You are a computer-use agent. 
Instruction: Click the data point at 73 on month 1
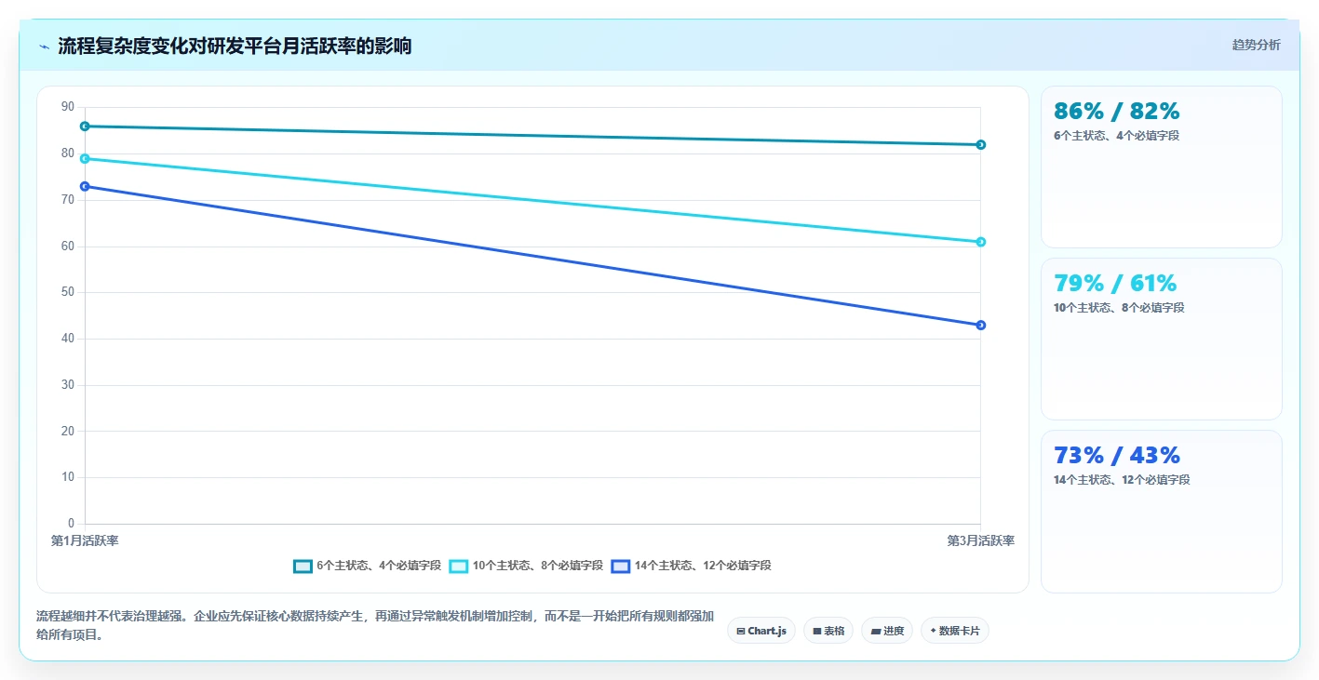click(85, 187)
